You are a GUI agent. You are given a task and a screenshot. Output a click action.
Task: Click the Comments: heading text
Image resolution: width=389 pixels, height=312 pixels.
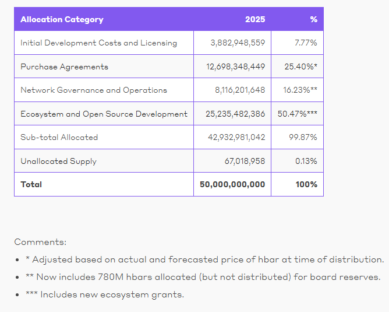(x=40, y=242)
